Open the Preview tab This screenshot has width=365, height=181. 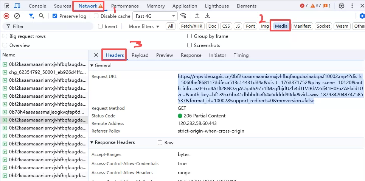165,55
